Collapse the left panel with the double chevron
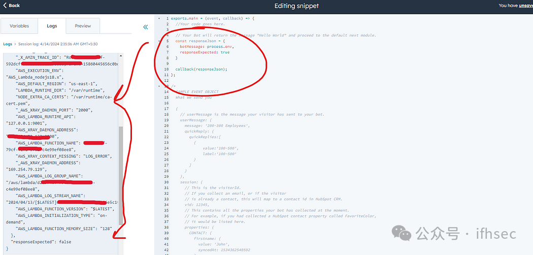The width and height of the screenshot is (533, 255). coord(146,27)
